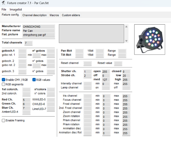Click the Fixture name field
The width and height of the screenshot is (171, 148).
(x=38, y=31)
